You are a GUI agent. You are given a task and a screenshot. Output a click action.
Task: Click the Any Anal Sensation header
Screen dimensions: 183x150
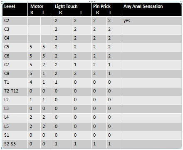click(x=152, y=10)
